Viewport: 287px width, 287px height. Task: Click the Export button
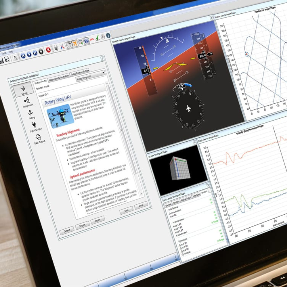(98, 220)
